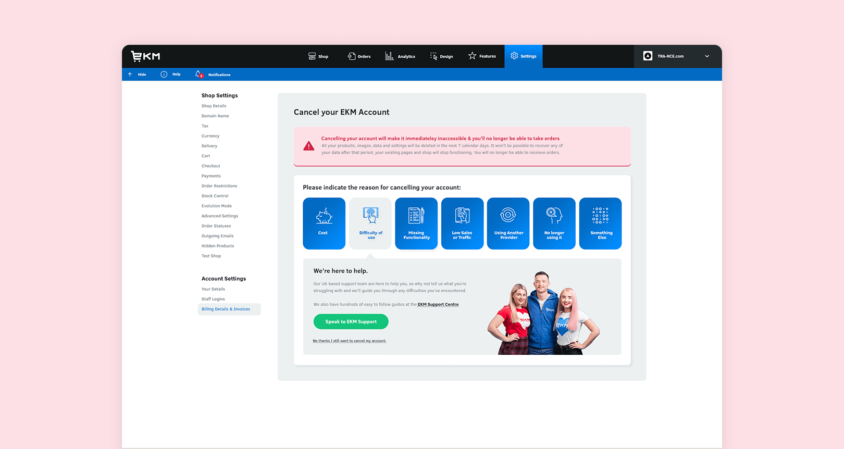Click the Settings gear icon
The height and width of the screenshot is (449, 844).
point(514,56)
